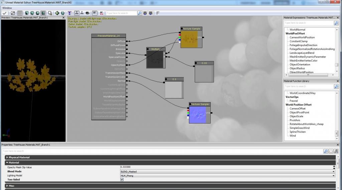
Task: Click the eye toolbar icon
Action: click(x=88, y=13)
